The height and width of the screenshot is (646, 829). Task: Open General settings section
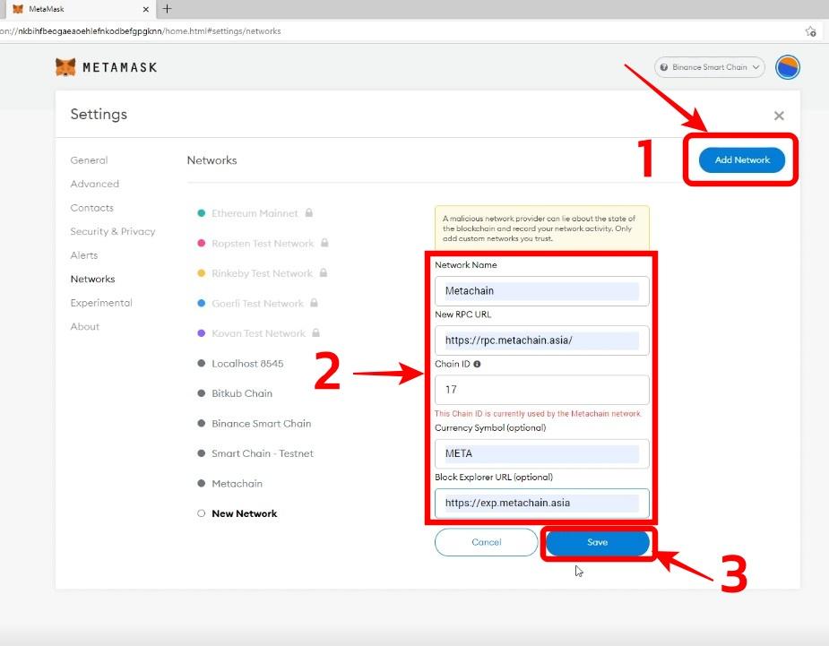tap(89, 160)
